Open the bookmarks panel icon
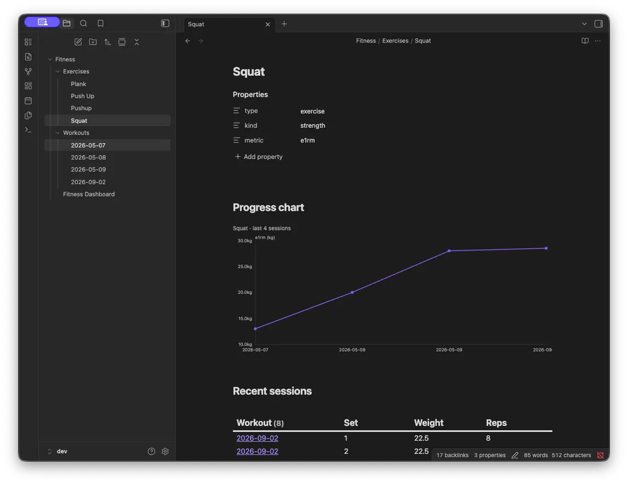Screen dimensions: 628x484 tap(100, 23)
